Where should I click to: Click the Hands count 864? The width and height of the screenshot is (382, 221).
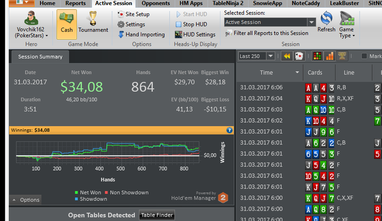143,87
